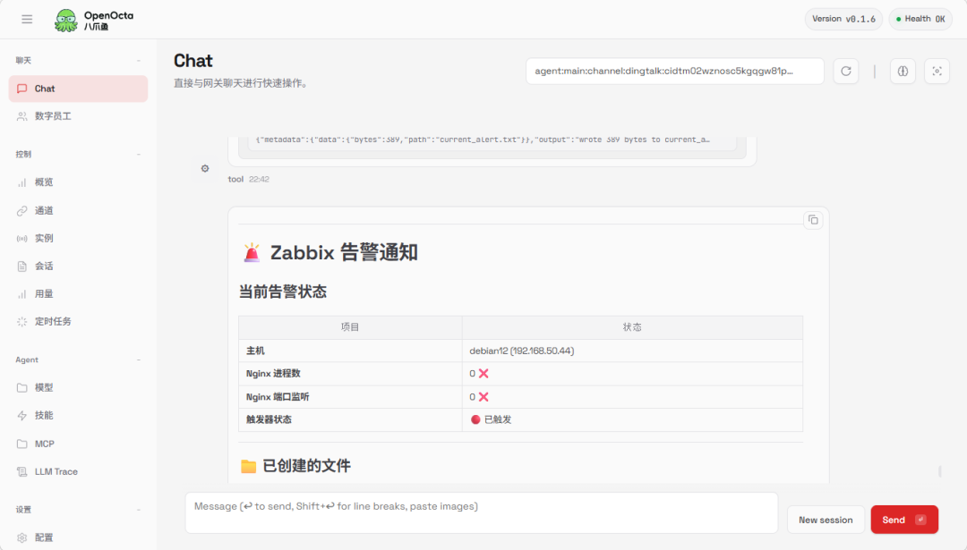Open MCP page in sidebar

click(x=78, y=444)
